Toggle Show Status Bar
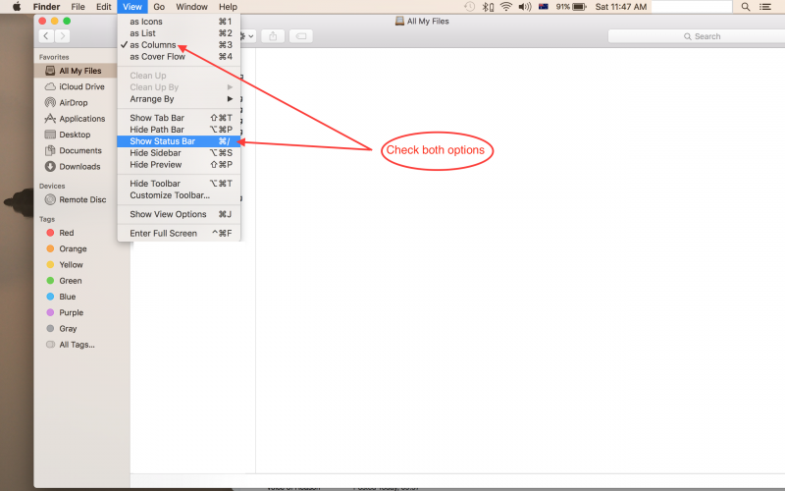 coord(179,141)
